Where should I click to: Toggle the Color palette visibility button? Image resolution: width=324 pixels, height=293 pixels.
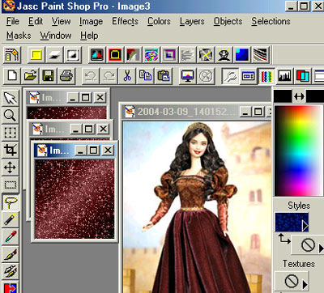coord(266,76)
